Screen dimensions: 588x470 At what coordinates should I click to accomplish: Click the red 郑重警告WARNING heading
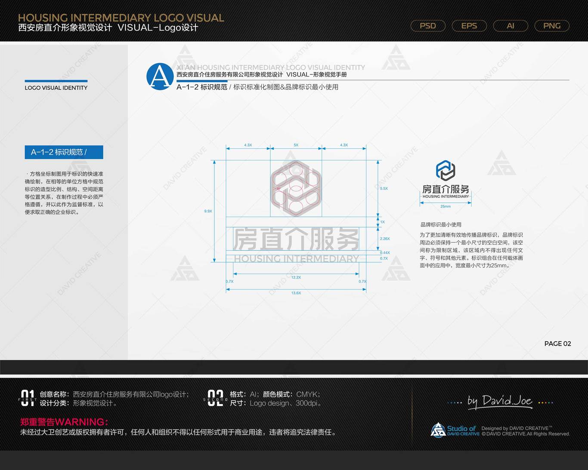(64, 422)
